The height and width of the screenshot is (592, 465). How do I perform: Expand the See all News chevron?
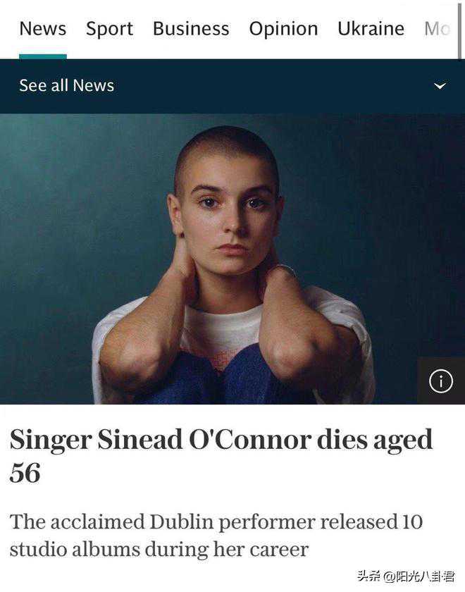click(x=440, y=86)
